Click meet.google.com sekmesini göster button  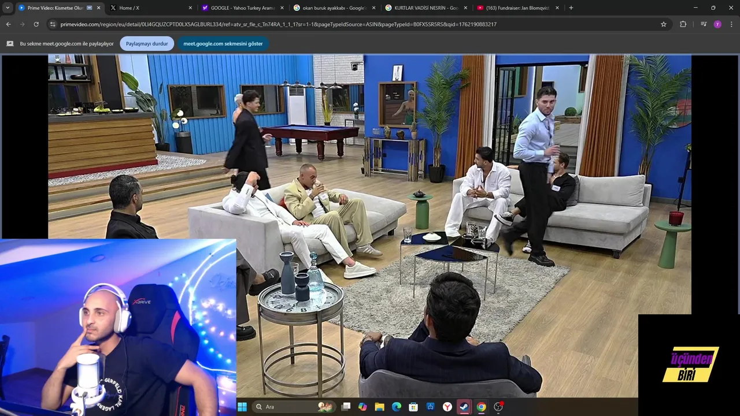coord(223,43)
